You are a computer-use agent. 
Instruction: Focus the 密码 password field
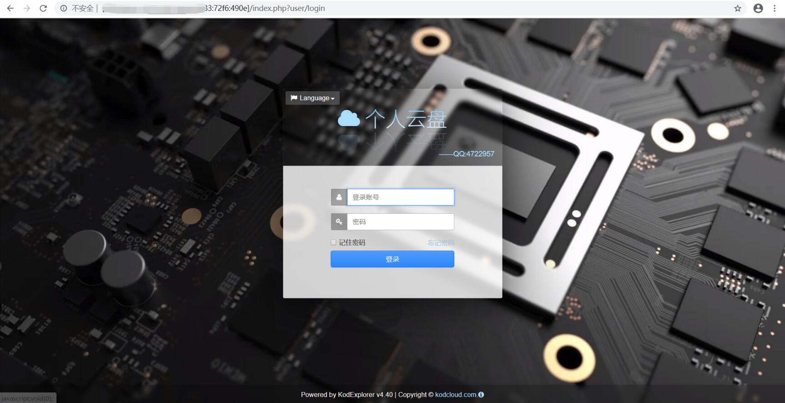[x=400, y=222]
